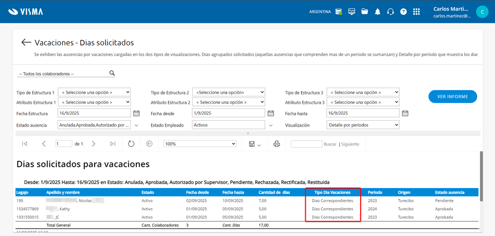The width and height of the screenshot is (495, 236).
Task: Print the report
Action: [x=276, y=144]
